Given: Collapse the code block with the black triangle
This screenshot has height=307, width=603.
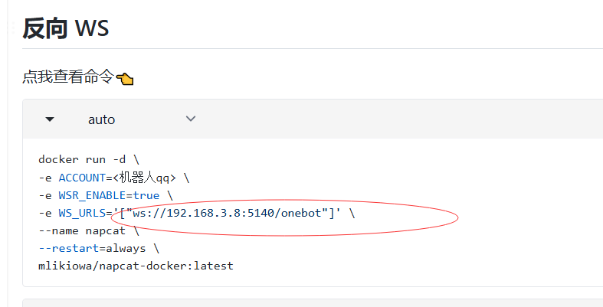Looking at the screenshot, I should (x=50, y=119).
